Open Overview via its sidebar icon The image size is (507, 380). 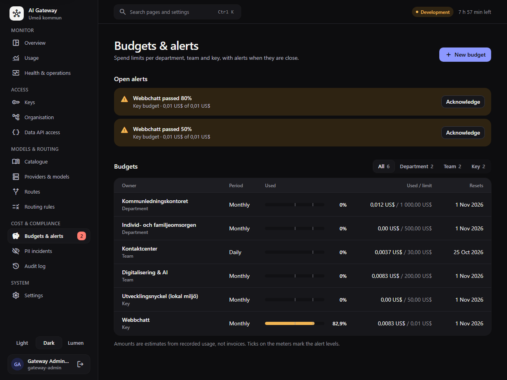(16, 43)
